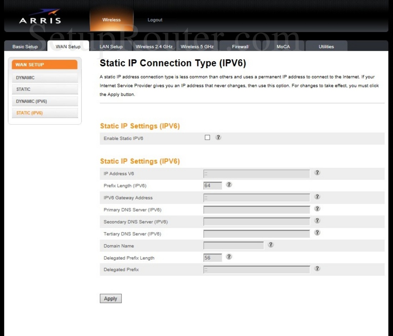
Task: Choose DYNAMIC (IPV6) in the sidebar
Action: pyautogui.click(x=45, y=101)
